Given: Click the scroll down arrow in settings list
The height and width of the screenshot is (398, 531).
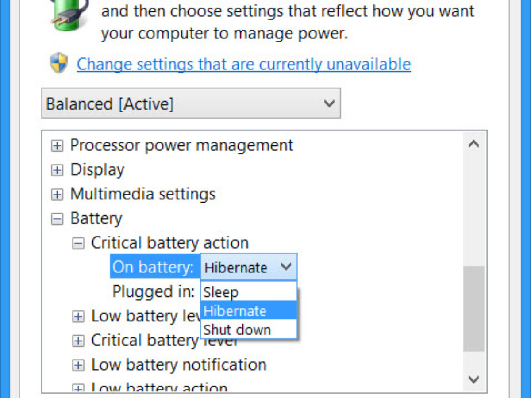Looking at the screenshot, I should pos(473,379).
